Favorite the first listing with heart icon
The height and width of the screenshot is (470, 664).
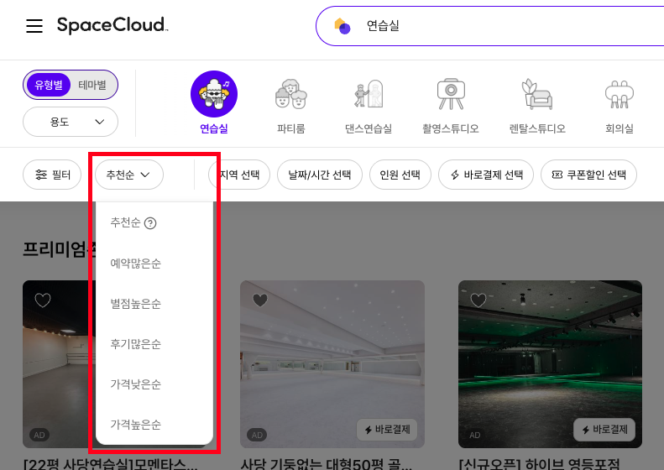coord(42,300)
